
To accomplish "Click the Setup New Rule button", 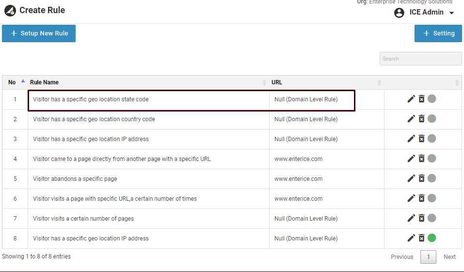I will (39, 33).
